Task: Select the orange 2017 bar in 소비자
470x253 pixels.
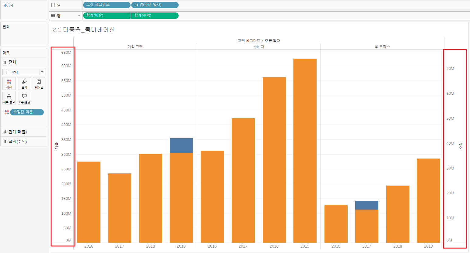Action: [x=243, y=180]
